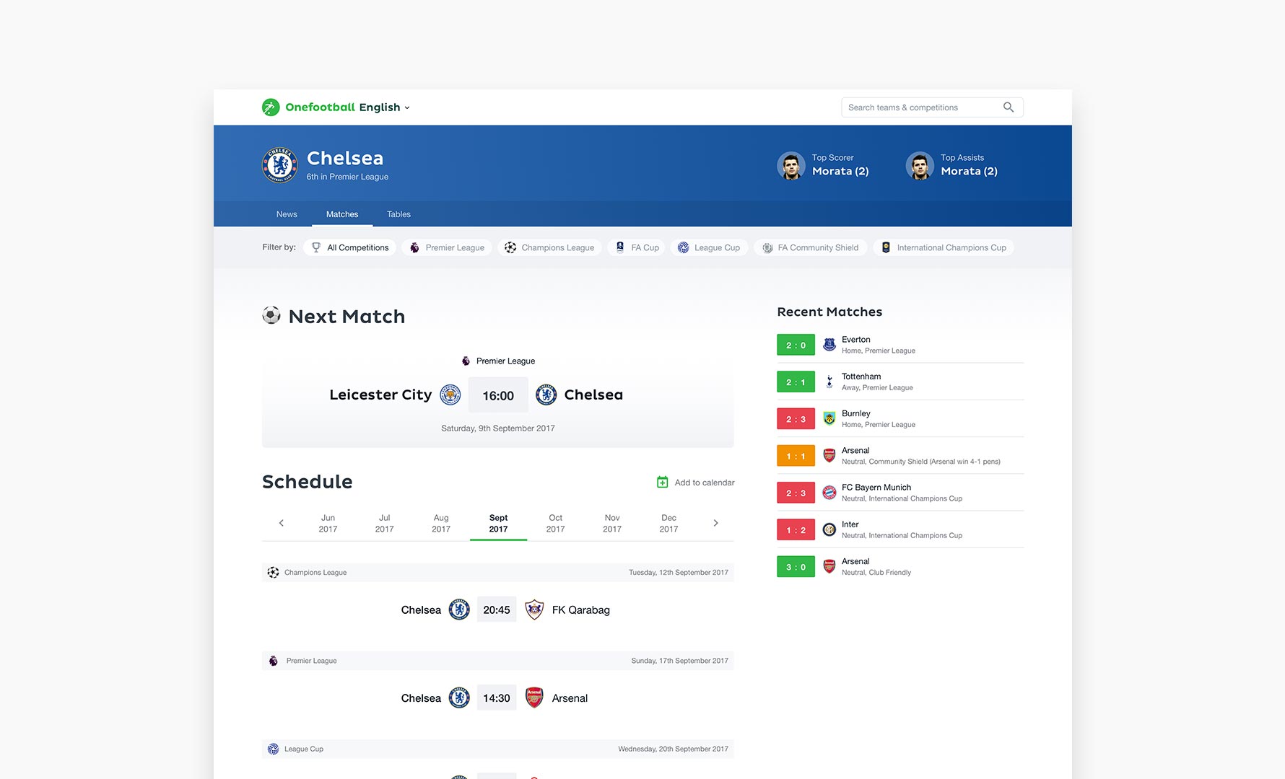The width and height of the screenshot is (1285, 779).
Task: Go to next months in schedule
Action: pyautogui.click(x=715, y=523)
